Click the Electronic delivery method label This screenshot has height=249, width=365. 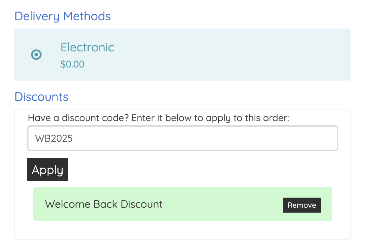(87, 48)
